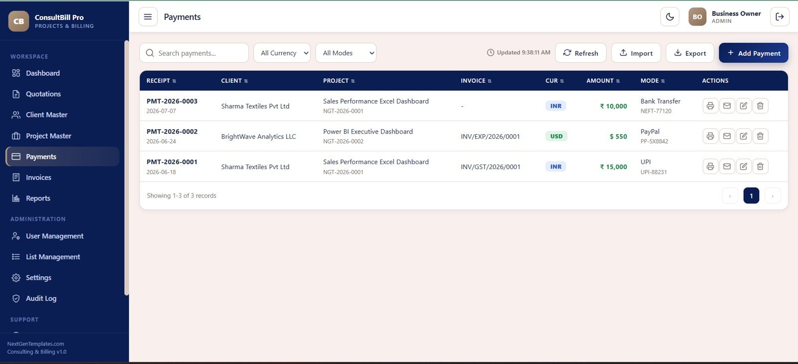Click the search magnifier icon
This screenshot has width=798, height=364.
(x=150, y=53)
